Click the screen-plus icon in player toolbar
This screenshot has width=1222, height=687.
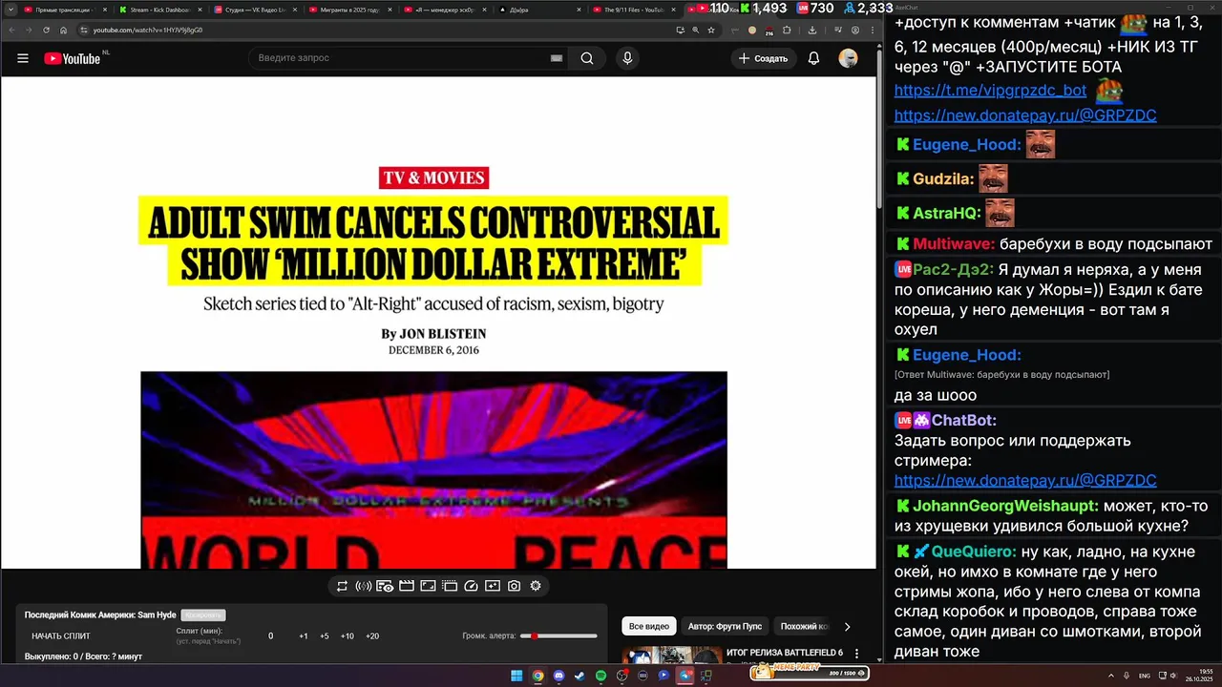[x=493, y=586]
